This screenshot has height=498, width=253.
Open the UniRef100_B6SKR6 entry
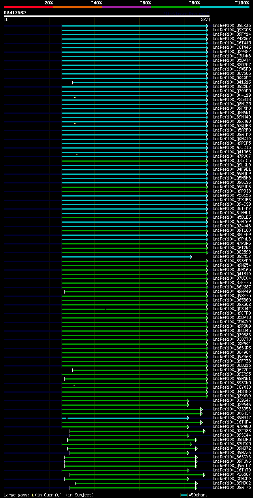[x=232, y=348]
